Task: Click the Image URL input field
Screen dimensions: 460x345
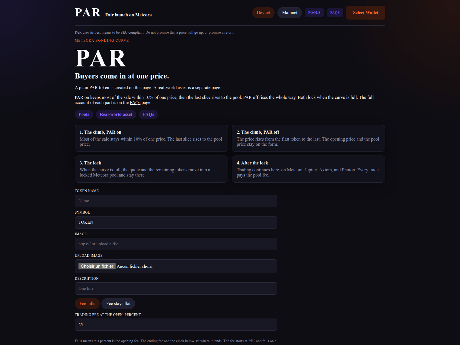Action: 176,244
